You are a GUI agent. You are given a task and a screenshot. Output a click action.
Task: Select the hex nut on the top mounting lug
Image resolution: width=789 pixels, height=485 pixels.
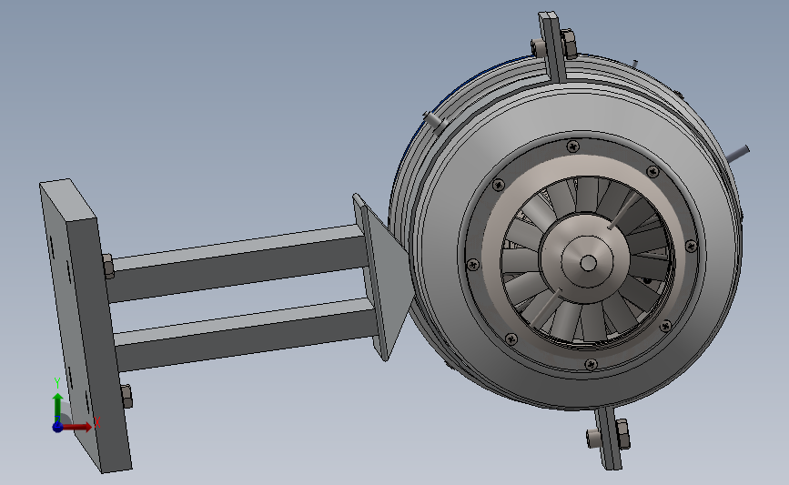[x=569, y=44]
